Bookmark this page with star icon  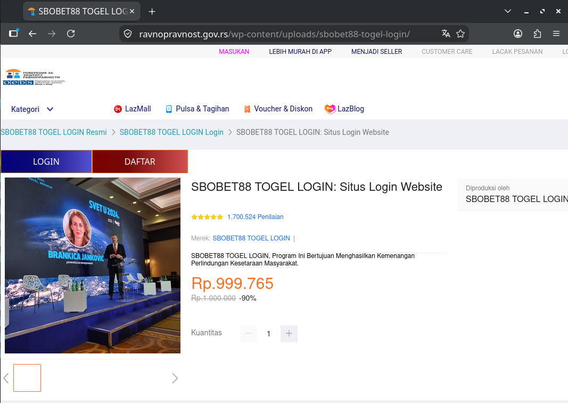(460, 34)
